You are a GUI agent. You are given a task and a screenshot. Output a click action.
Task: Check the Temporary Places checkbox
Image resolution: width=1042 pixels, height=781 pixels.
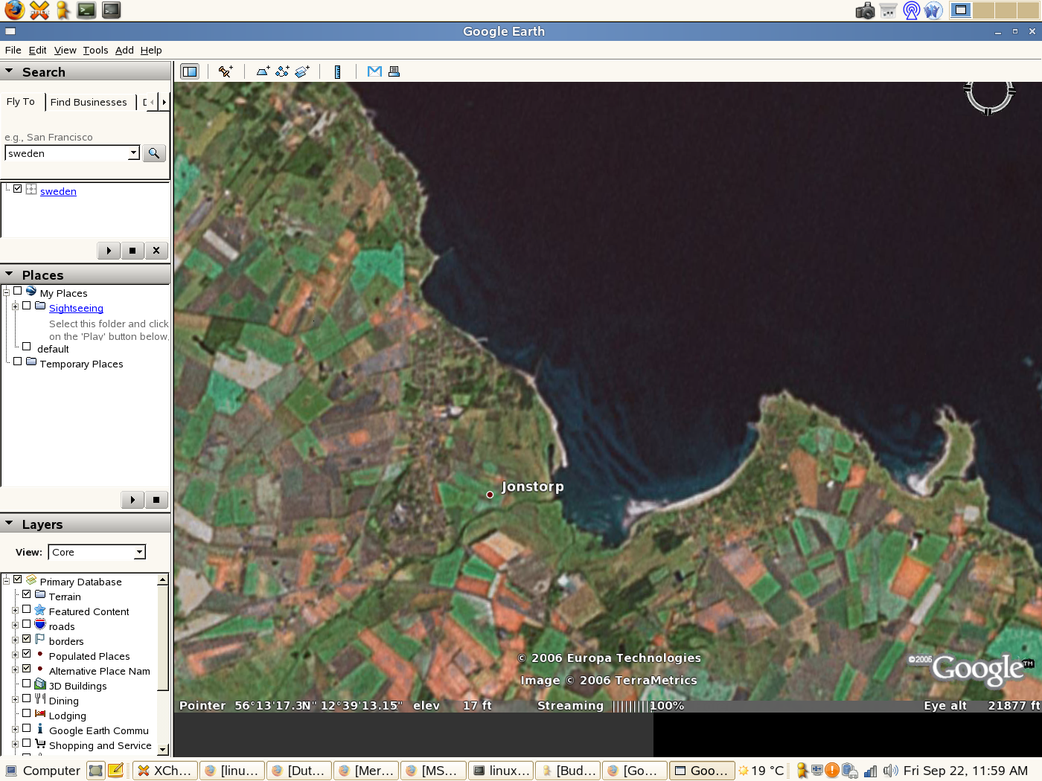click(x=18, y=361)
